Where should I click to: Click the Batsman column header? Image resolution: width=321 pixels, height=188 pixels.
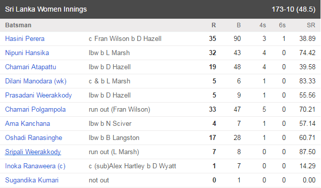[x=18, y=25]
